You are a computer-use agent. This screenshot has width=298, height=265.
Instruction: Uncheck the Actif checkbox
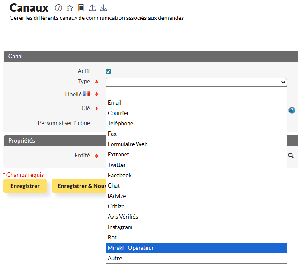[x=109, y=71]
